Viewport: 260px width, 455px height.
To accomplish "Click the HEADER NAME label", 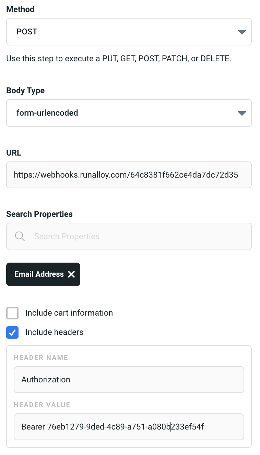I will [x=41, y=358].
